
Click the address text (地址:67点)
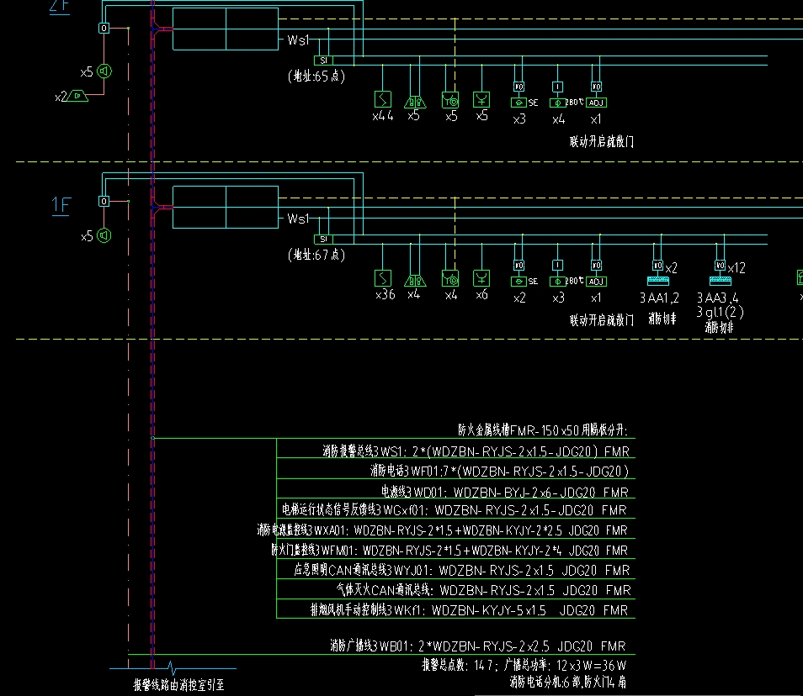point(316,255)
